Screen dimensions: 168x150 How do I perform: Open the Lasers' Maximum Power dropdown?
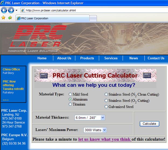click(95, 130)
